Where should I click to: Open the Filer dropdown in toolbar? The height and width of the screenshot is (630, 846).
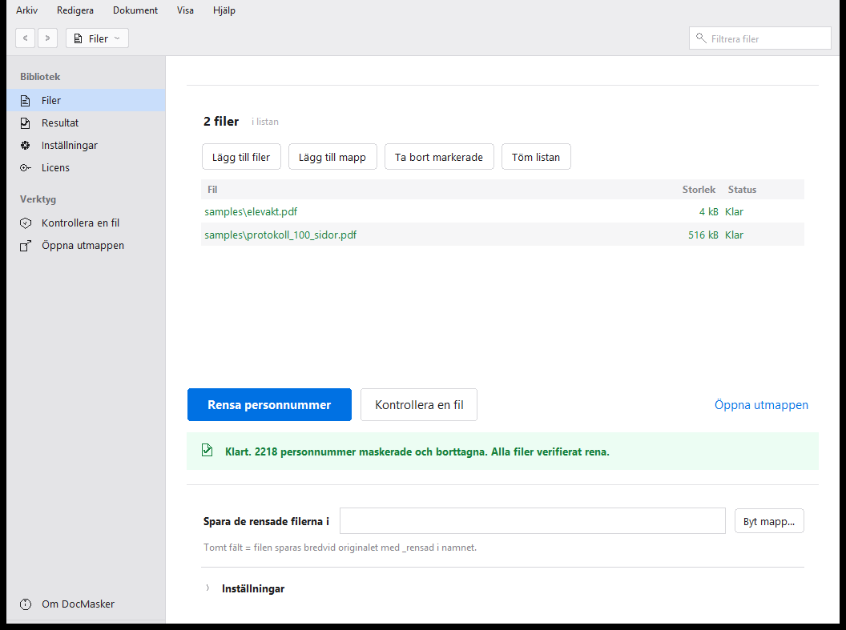click(x=97, y=38)
